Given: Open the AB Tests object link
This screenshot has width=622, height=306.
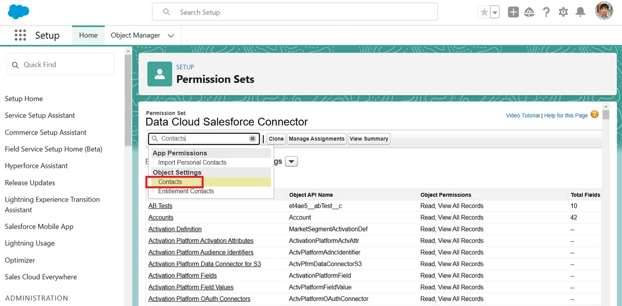Looking at the screenshot, I should (160, 206).
